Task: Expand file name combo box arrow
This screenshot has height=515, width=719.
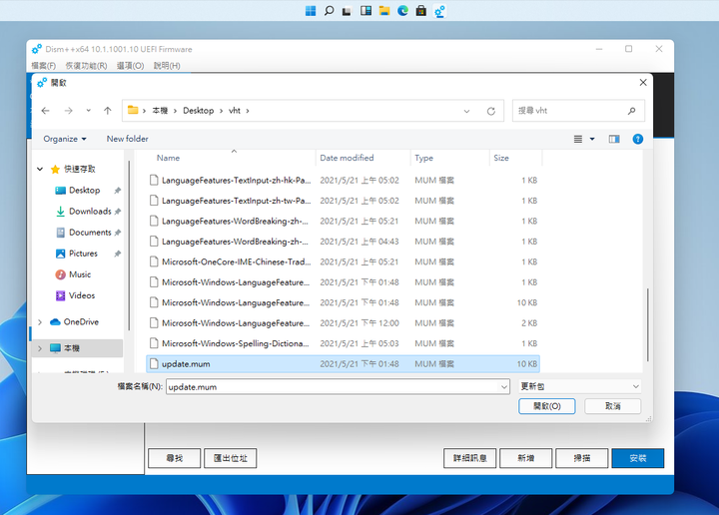Action: tap(504, 386)
